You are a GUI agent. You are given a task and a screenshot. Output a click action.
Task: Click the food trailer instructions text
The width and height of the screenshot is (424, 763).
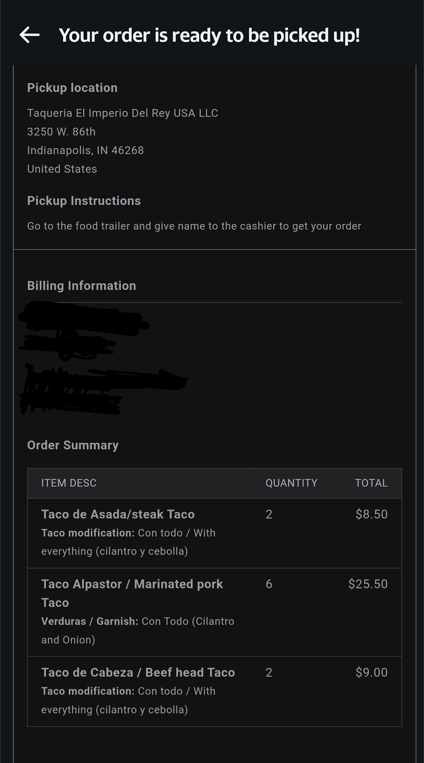point(194,226)
